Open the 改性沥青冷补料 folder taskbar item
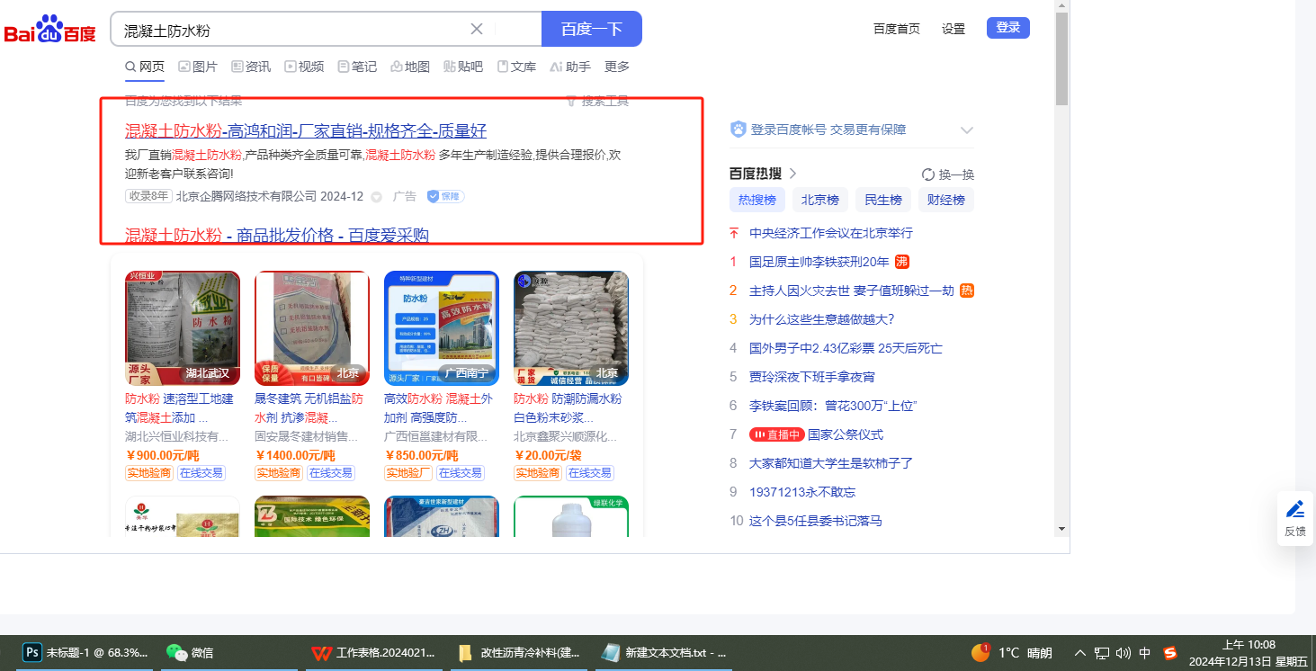1316x671 pixels. 520,653
